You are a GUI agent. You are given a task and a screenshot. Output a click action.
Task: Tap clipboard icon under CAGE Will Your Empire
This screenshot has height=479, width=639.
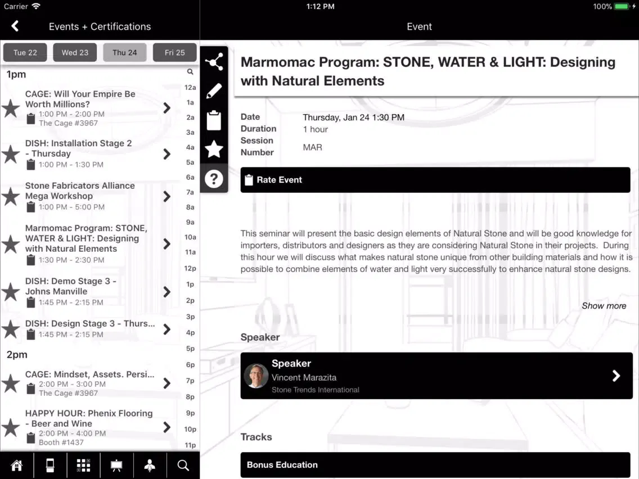click(30, 119)
